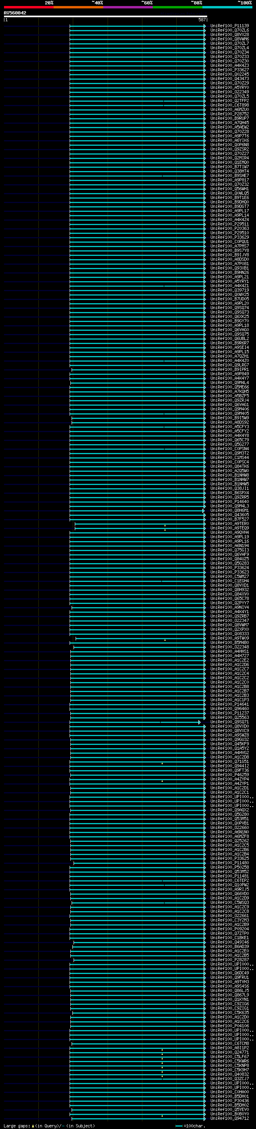Click the orange ~40% identity legend segment
Image resolution: width=256 pixels, height=1129 pixels.
click(78, 7)
